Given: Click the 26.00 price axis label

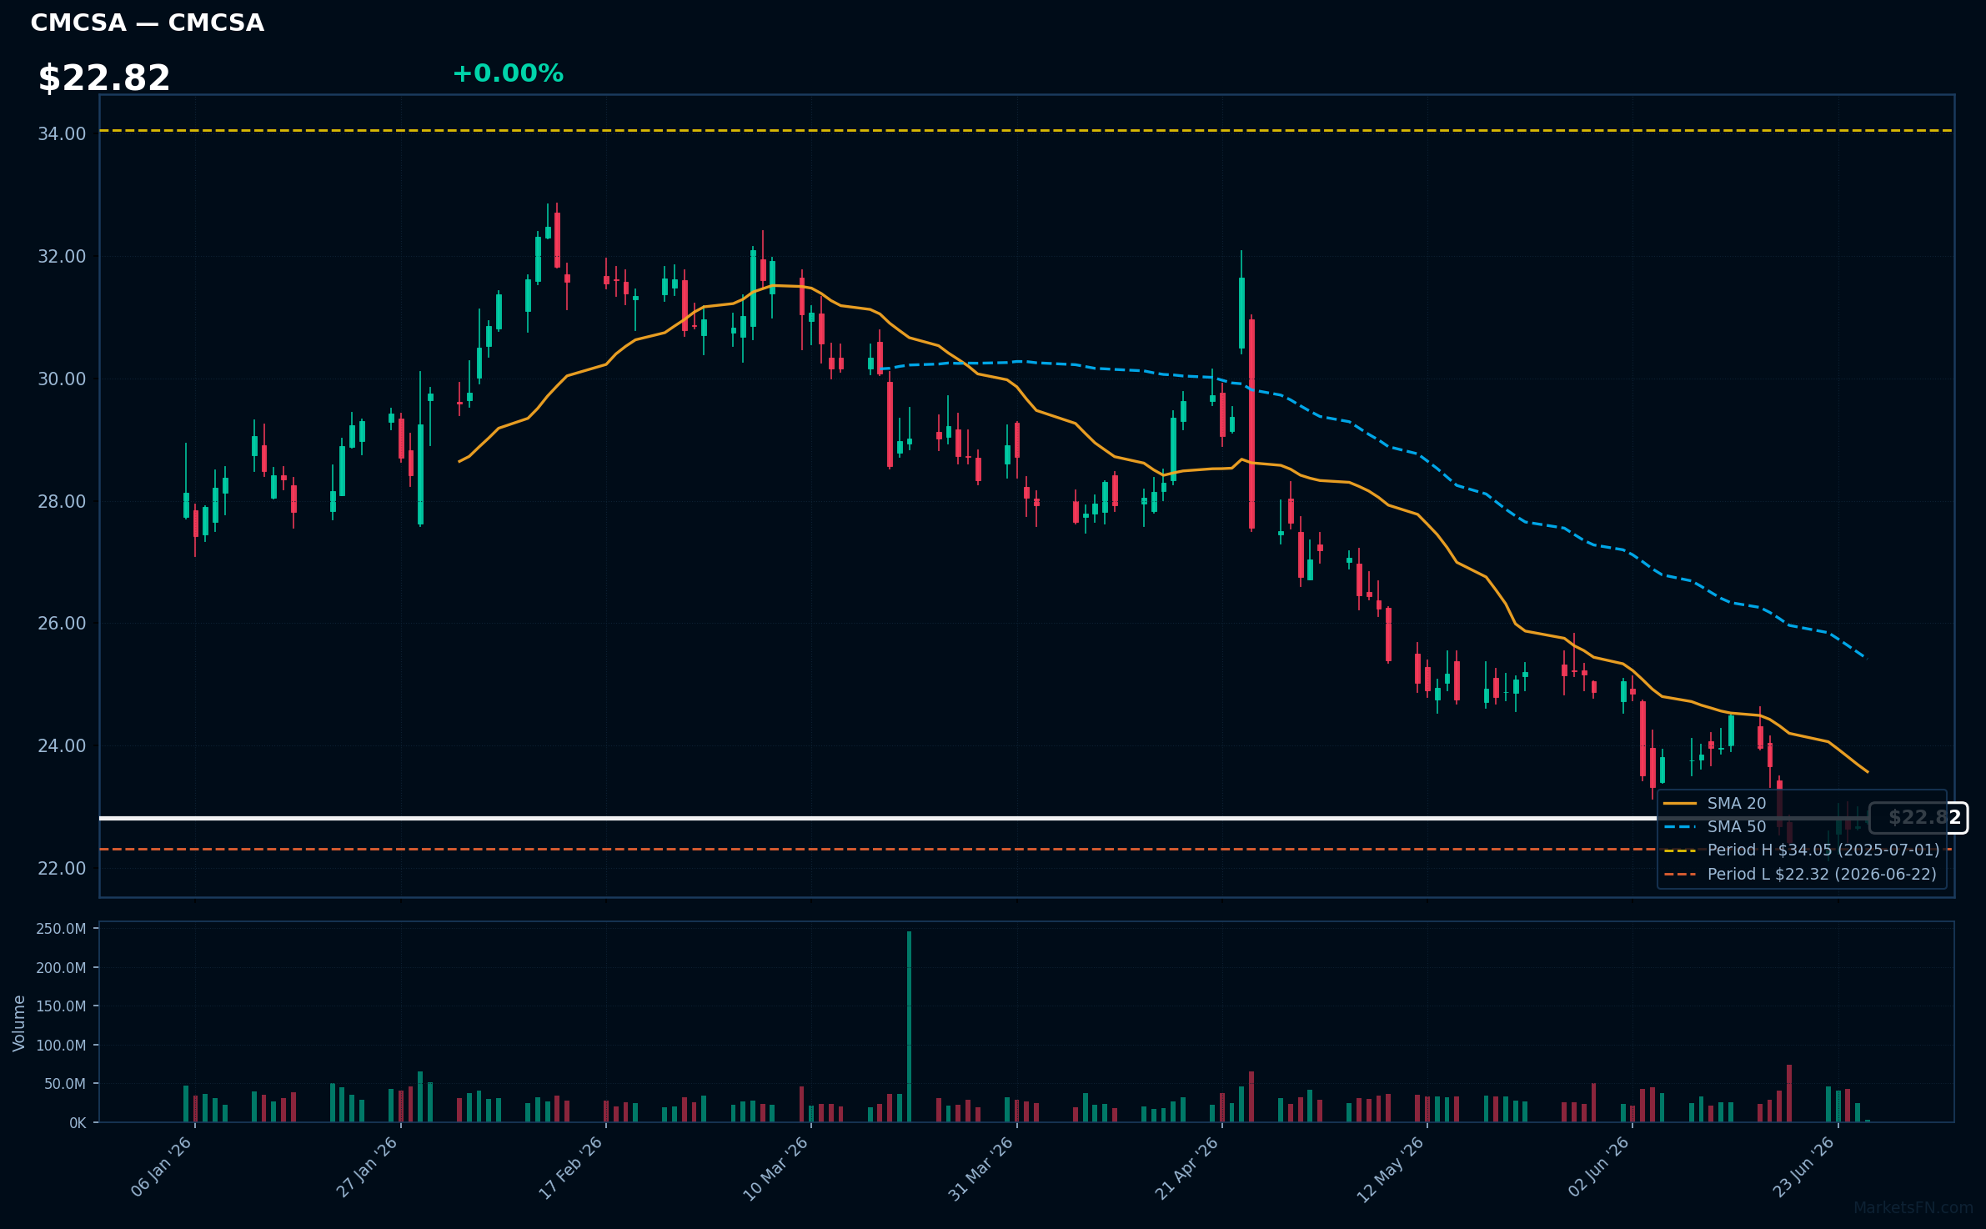Looking at the screenshot, I should pos(62,623).
